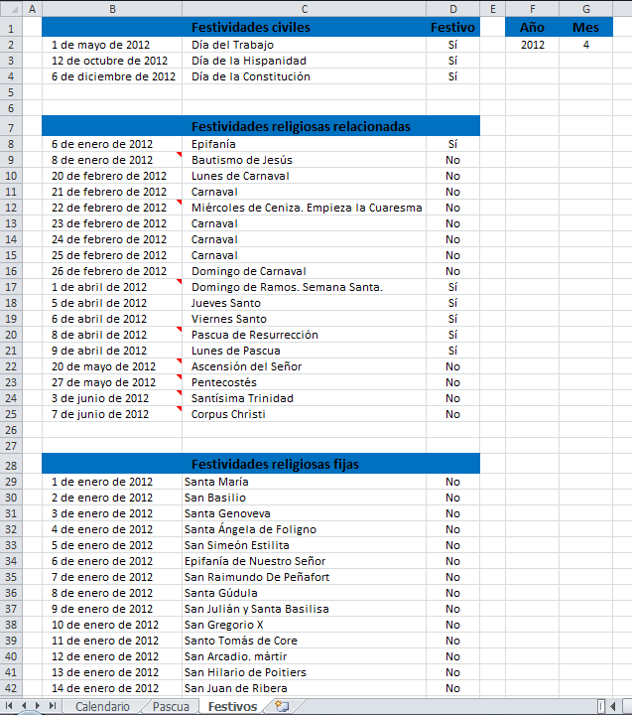Click 'Santa Genoveva' cell
This screenshot has height=715, width=632.
(x=305, y=514)
